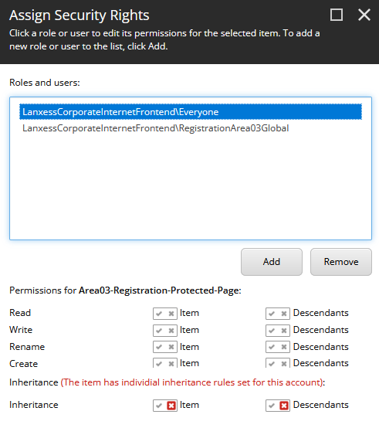Click the Remove button
The image size is (379, 428).
pos(341,262)
